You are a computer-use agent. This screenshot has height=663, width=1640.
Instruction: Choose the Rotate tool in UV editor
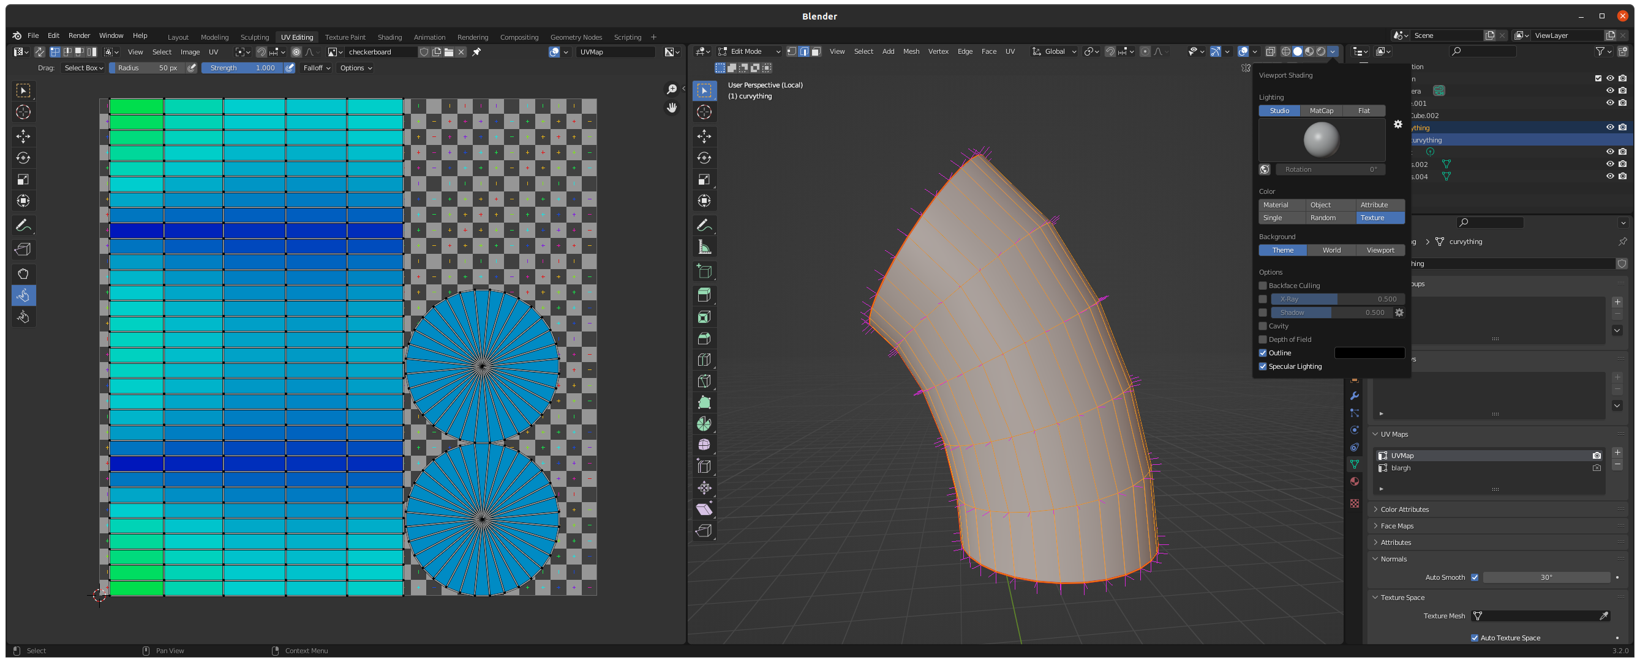click(x=23, y=158)
